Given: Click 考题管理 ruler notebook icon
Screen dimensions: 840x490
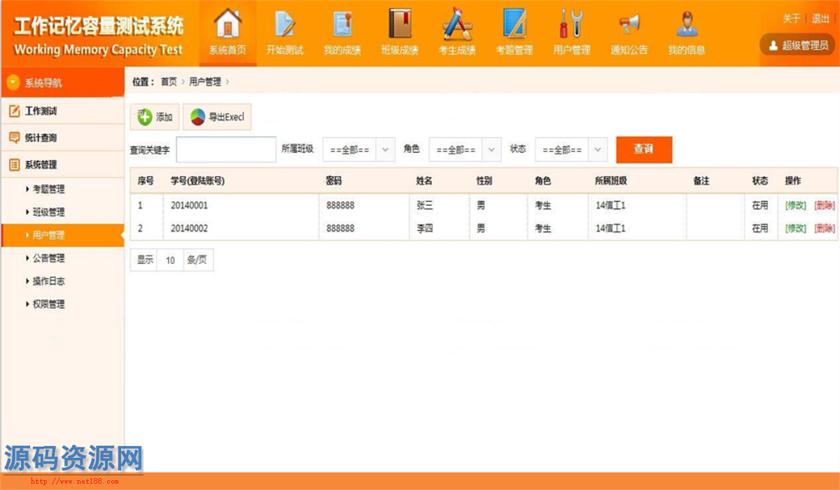Looking at the screenshot, I should 514,24.
